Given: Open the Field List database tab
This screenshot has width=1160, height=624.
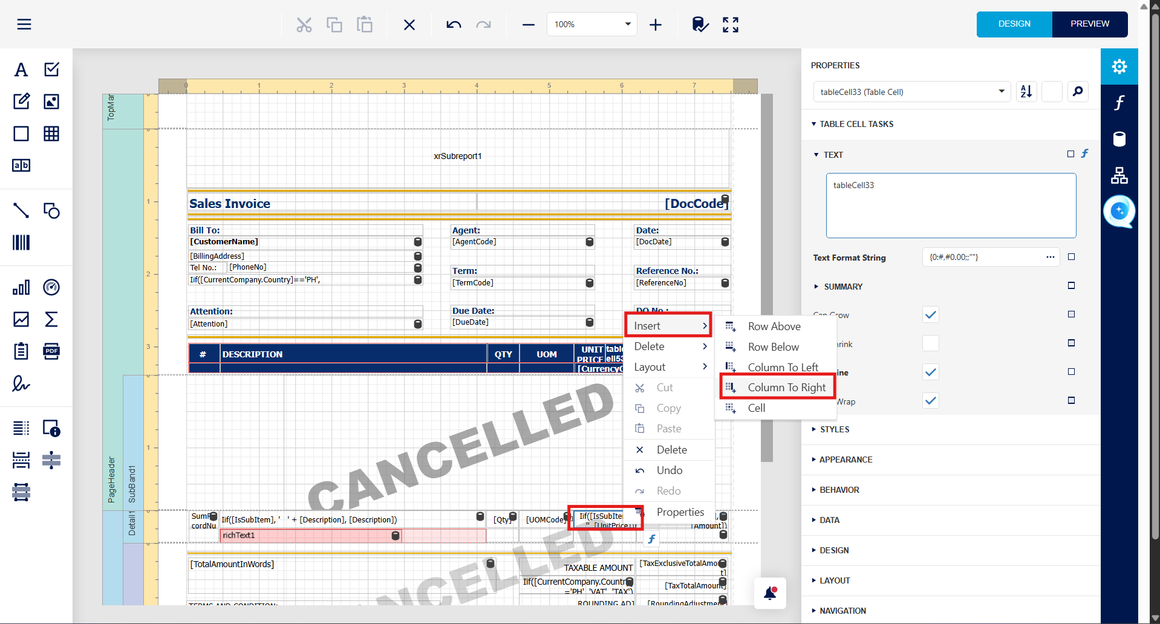Looking at the screenshot, I should [1119, 139].
